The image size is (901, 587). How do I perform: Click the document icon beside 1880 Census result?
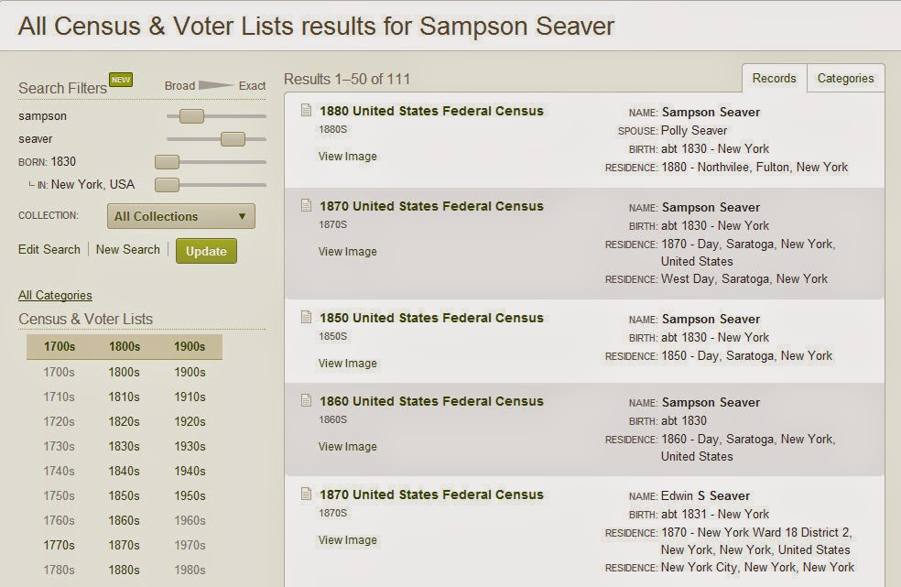306,110
